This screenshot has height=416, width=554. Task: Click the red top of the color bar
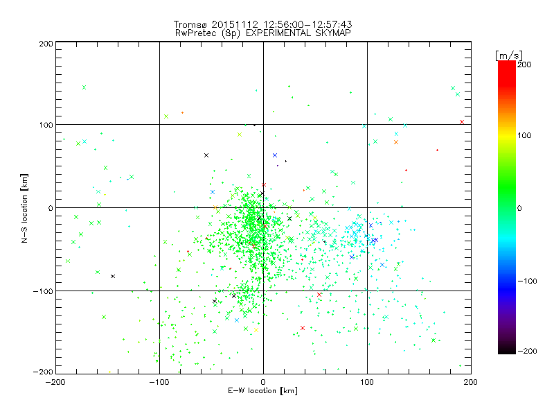(507, 67)
